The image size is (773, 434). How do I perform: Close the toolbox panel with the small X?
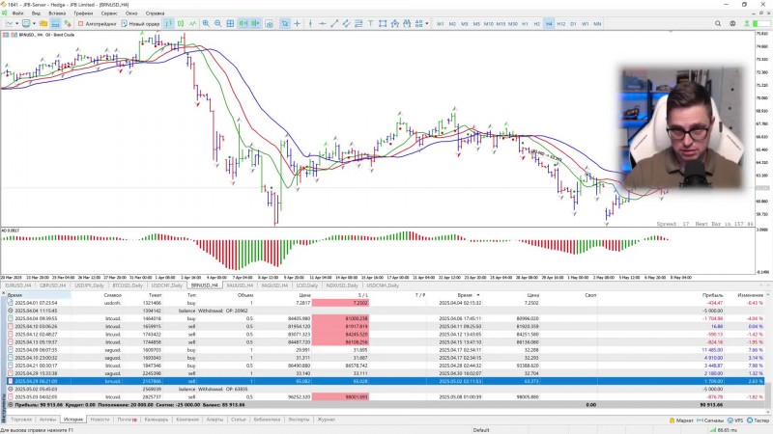coord(4,294)
